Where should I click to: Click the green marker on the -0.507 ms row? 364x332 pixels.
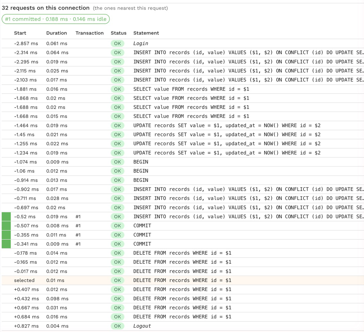point(6,226)
